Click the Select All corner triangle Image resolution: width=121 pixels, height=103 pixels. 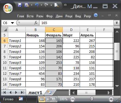pos(5,30)
